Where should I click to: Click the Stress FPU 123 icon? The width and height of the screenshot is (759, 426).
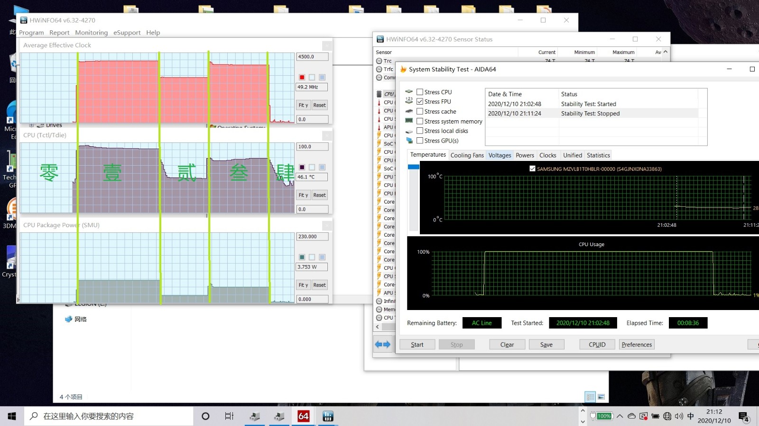pos(409,101)
